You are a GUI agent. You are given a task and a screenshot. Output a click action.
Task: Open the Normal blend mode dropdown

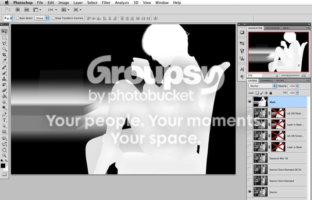point(262,86)
